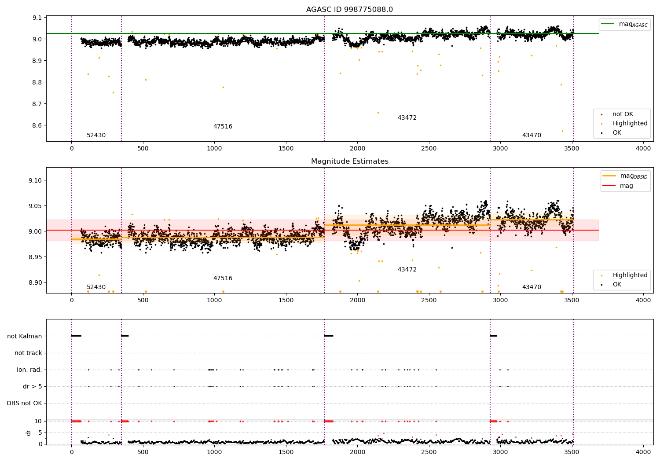
Task: Click the 8.6 y-axis tick label
Action: tap(37, 125)
